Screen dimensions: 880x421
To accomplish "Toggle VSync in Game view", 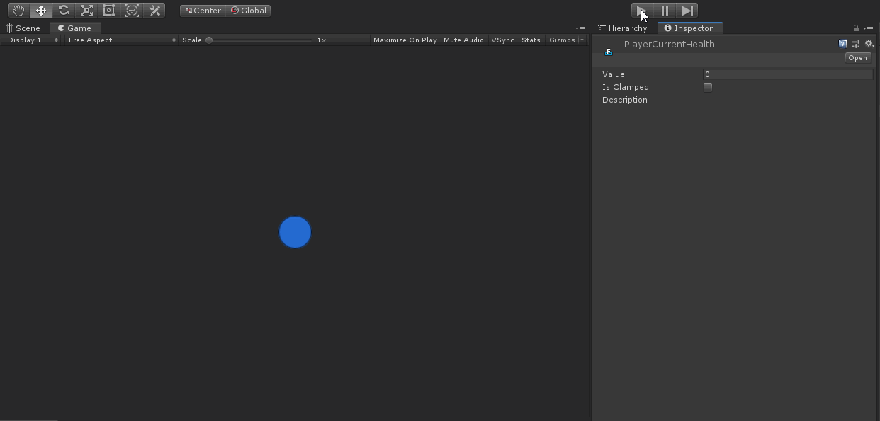I will pyautogui.click(x=502, y=40).
